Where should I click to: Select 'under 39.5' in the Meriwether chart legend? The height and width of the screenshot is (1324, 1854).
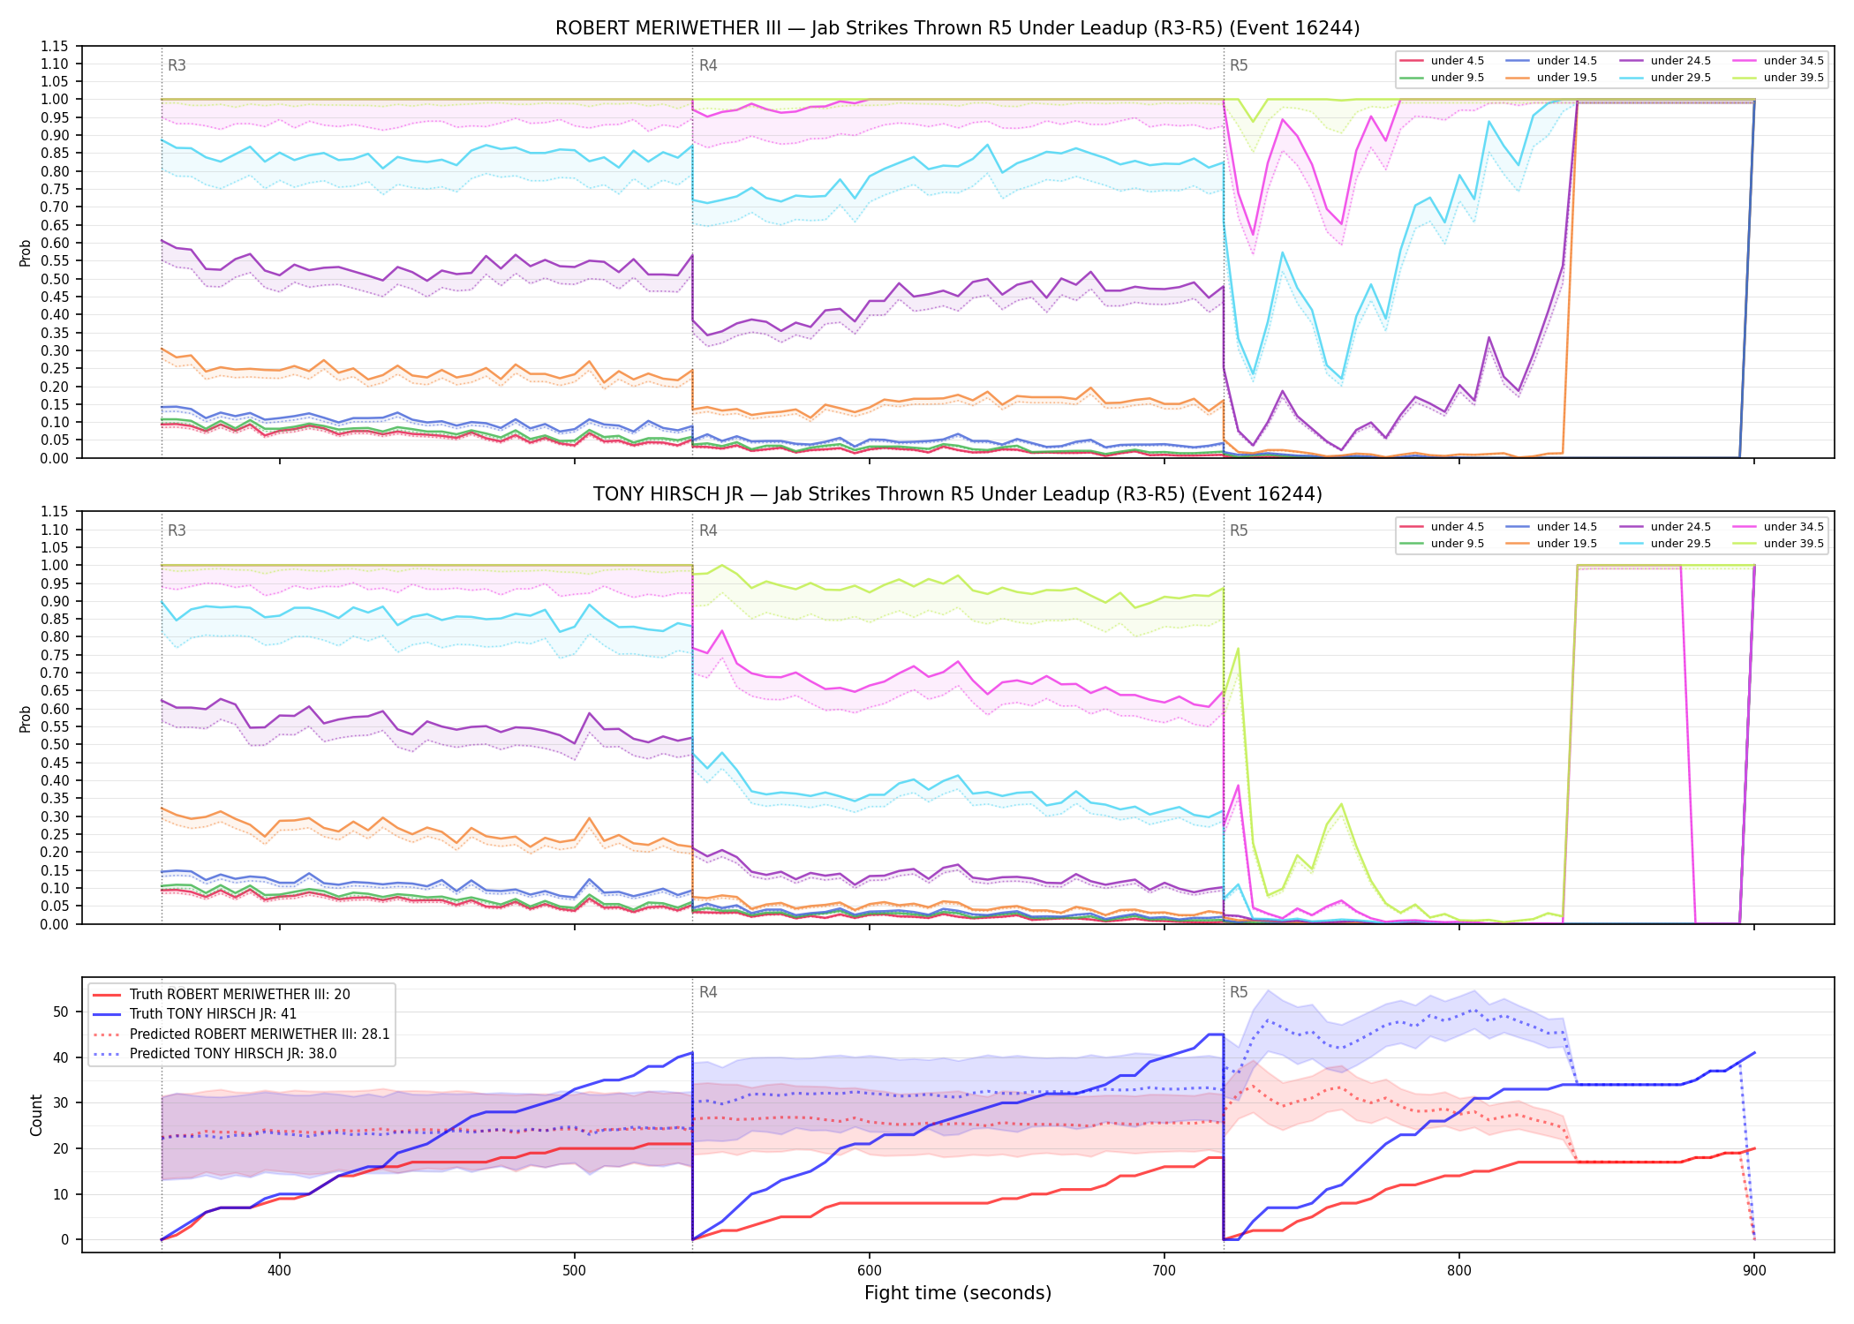[1778, 78]
